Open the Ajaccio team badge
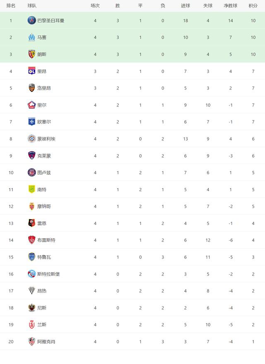 pos(31,342)
